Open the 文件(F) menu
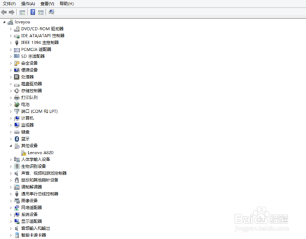 click(9, 4)
